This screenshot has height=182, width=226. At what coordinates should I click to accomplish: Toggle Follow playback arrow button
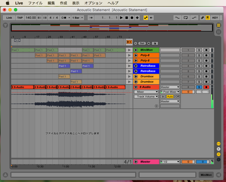(91, 18)
